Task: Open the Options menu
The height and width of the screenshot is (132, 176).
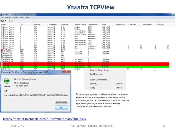Action: point(8,18)
